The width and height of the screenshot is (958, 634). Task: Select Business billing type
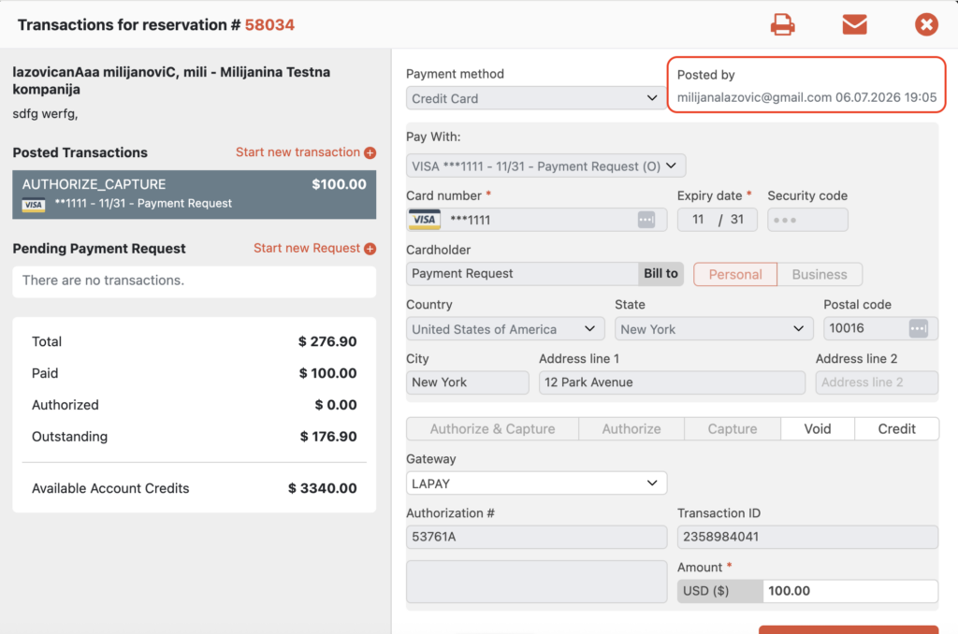[820, 274]
